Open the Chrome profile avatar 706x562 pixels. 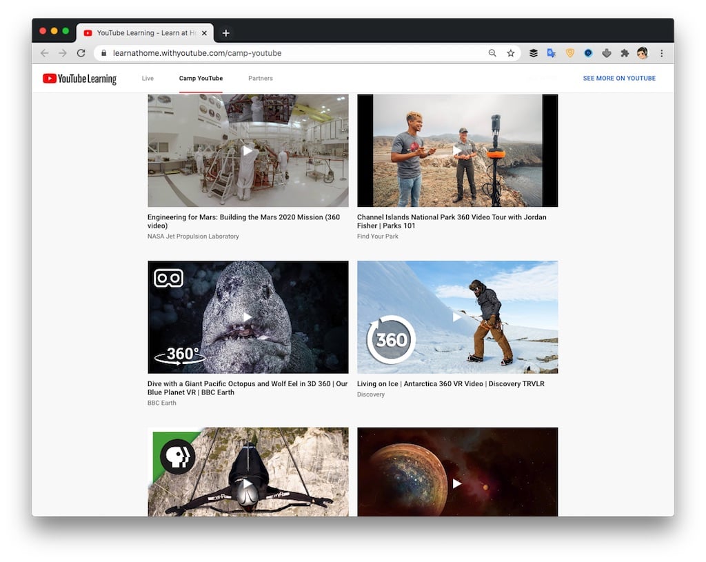[x=643, y=53]
